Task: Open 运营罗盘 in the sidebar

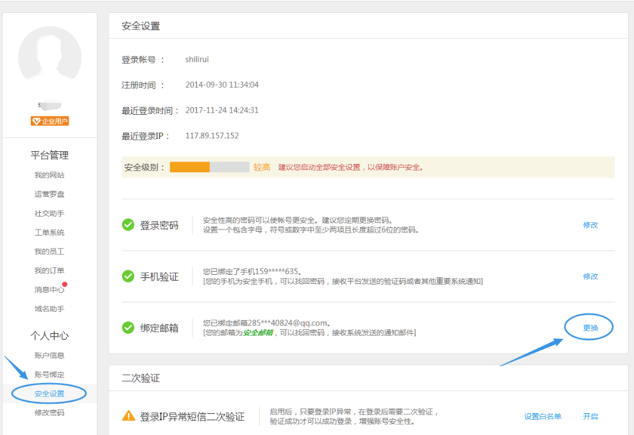Action: tap(50, 193)
